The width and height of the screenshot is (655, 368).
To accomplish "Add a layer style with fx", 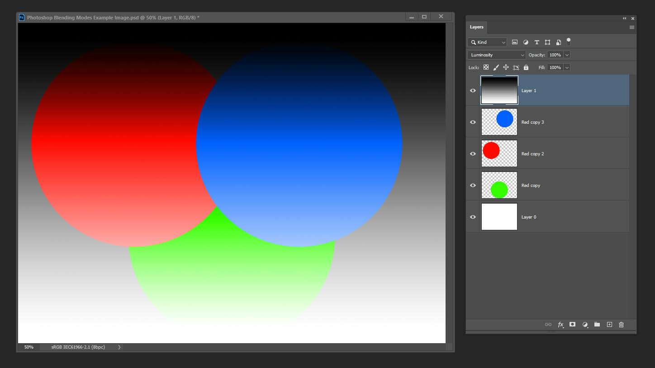I will tap(561, 324).
